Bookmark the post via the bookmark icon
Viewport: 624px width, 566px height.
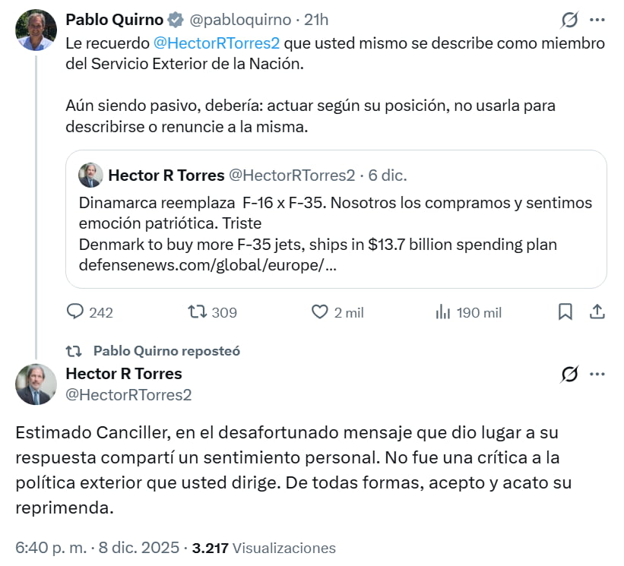[565, 312]
